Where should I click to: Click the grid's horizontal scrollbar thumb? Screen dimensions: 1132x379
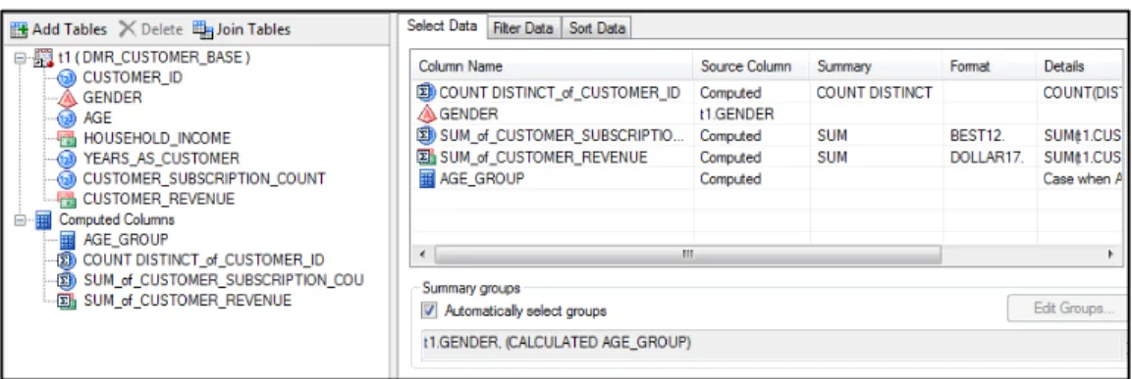point(688,255)
